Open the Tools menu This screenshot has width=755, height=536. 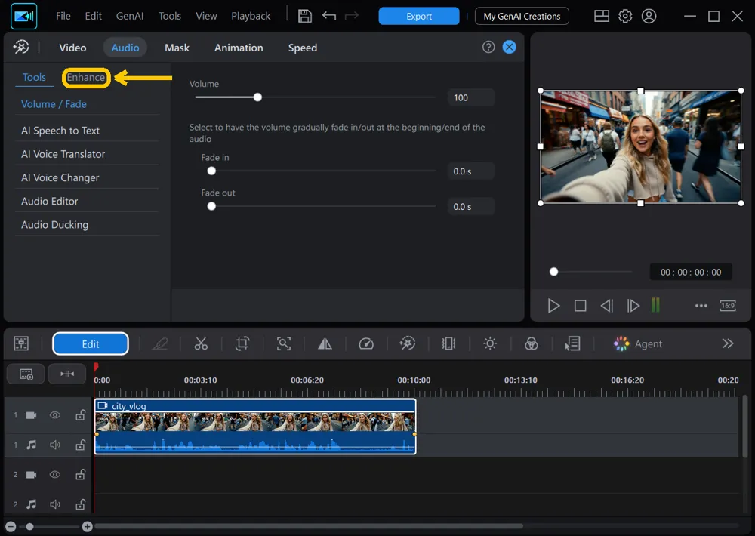click(169, 16)
